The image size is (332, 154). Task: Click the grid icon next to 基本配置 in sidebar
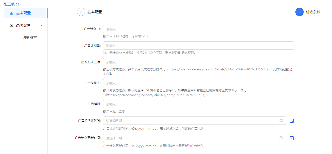tap(11, 13)
